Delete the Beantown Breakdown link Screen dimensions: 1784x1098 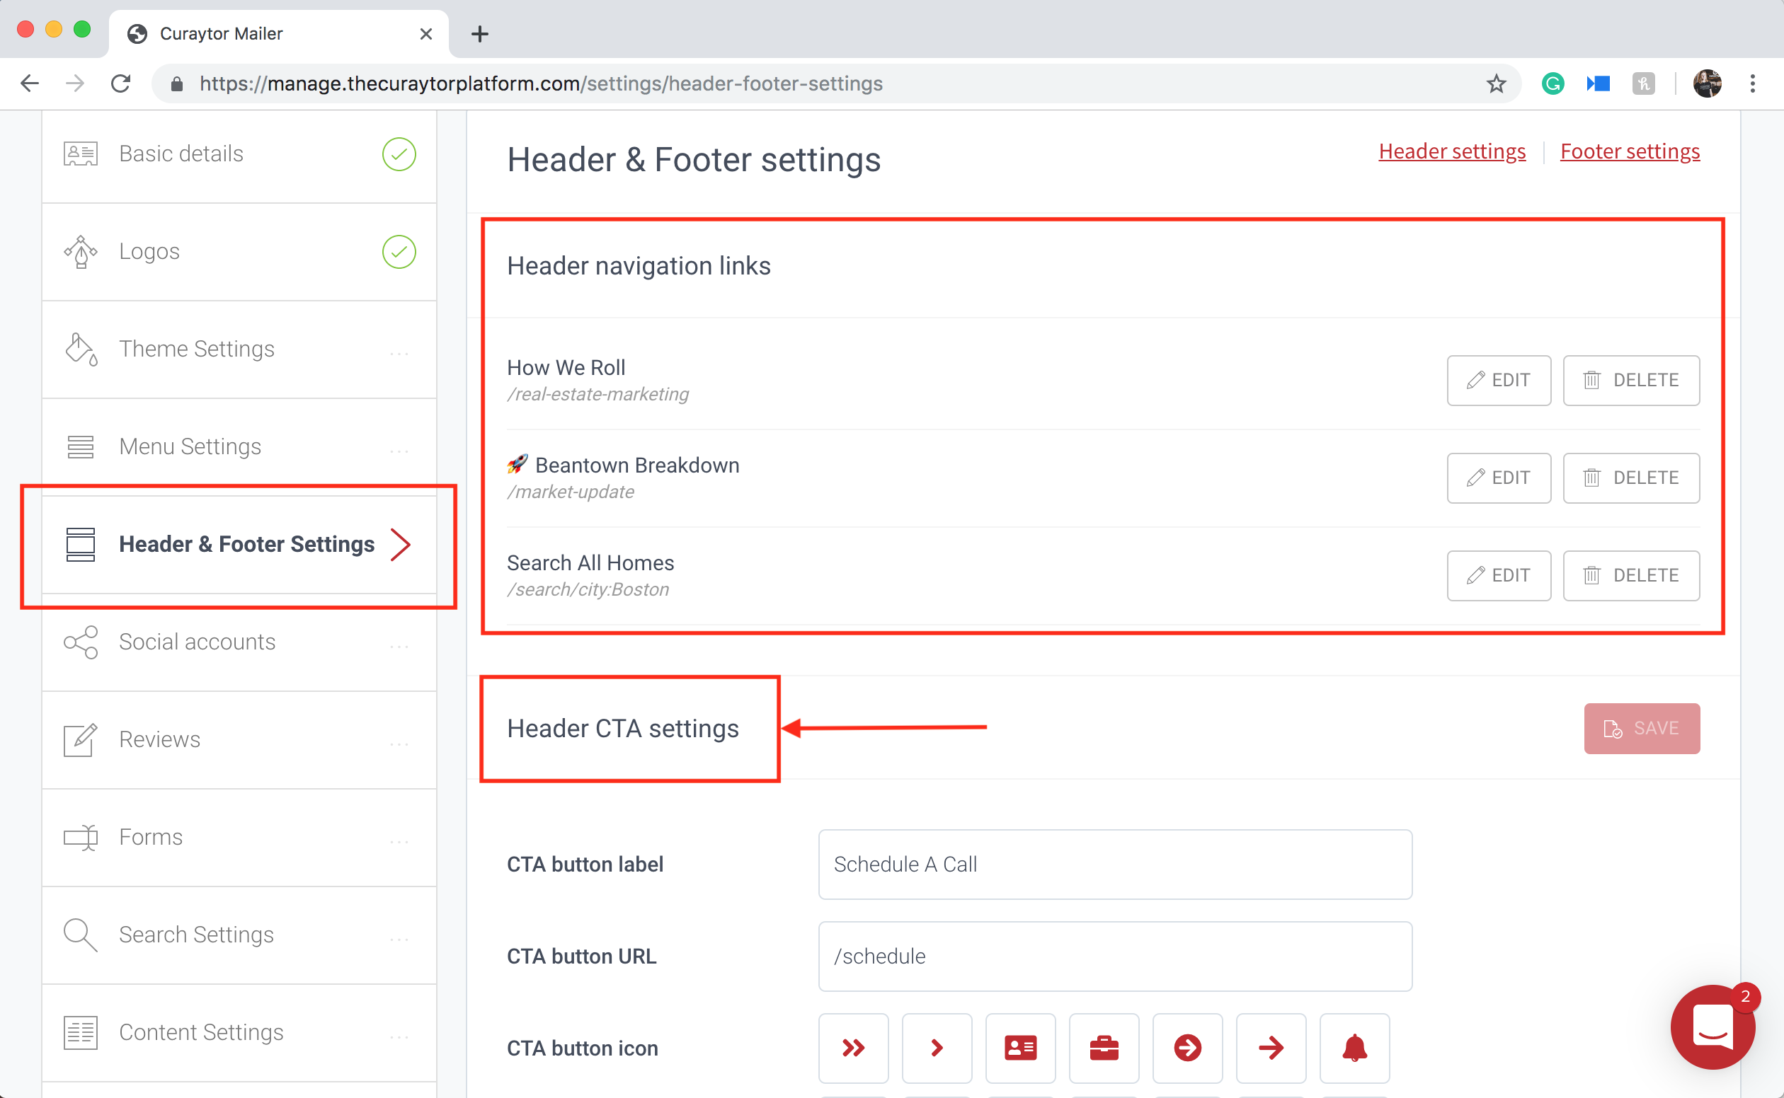1630,478
